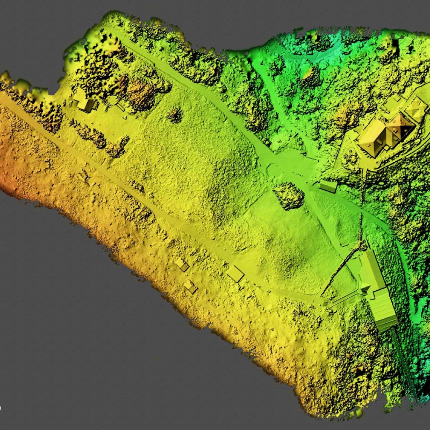Click the empty grey background in the top-left corner
Viewport: 430px width, 430px height.
click(27, 27)
